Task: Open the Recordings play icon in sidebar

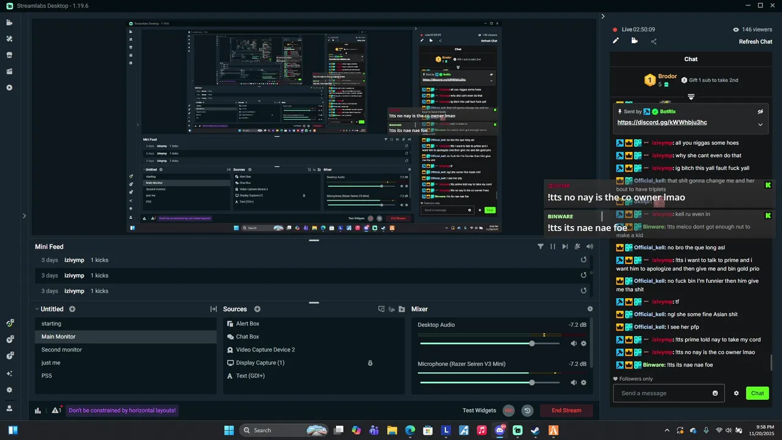Action: click(9, 87)
